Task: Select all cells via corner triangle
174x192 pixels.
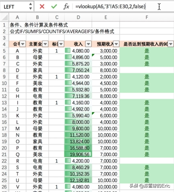Action: 5,17
